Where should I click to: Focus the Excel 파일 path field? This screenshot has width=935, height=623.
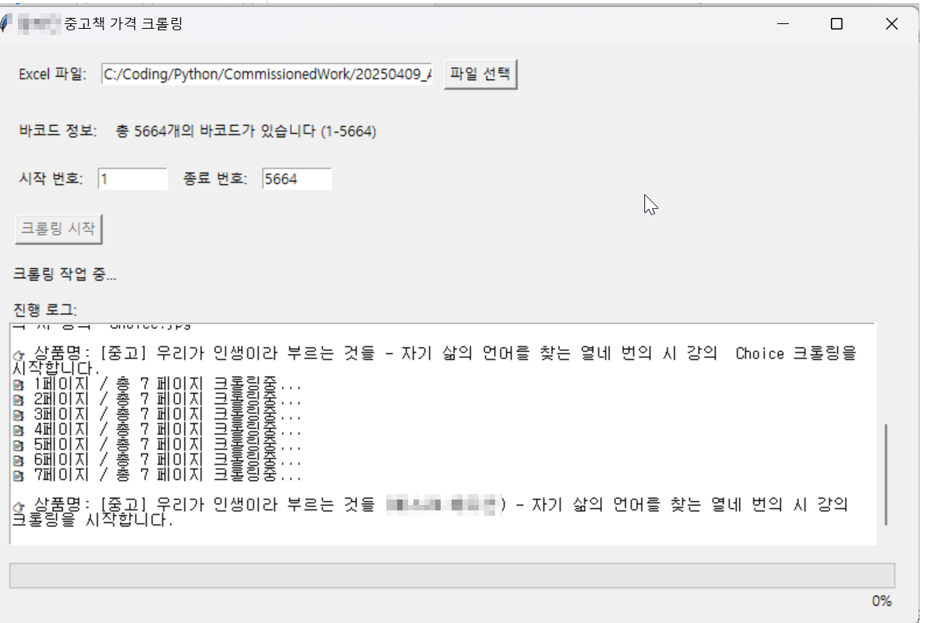point(267,75)
